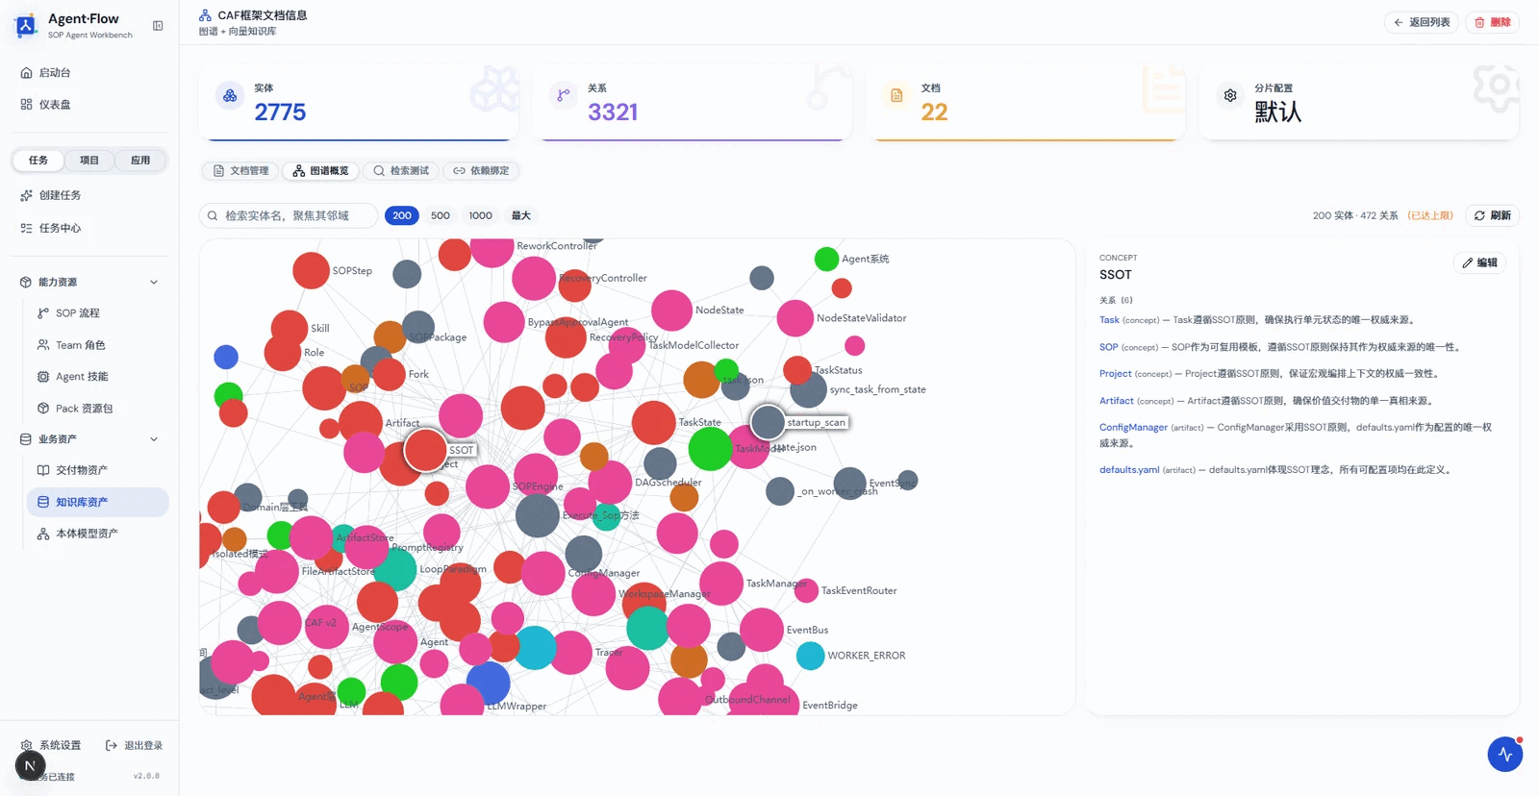
Task: Click the 关系 stat card icon
Action: [564, 95]
